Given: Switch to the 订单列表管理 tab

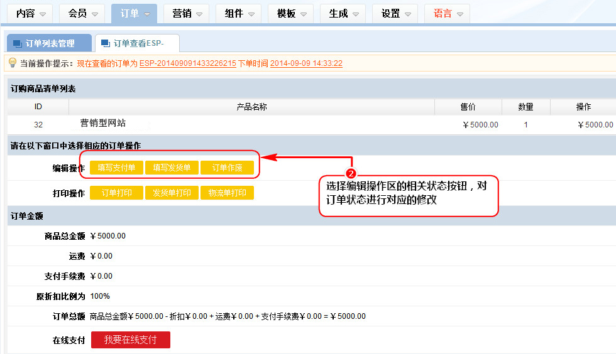Looking at the screenshot, I should pyautogui.click(x=49, y=43).
